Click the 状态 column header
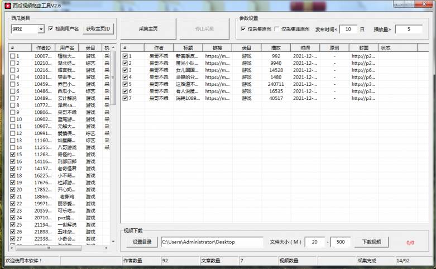Viewport: 436px width, 269px height. (397, 48)
